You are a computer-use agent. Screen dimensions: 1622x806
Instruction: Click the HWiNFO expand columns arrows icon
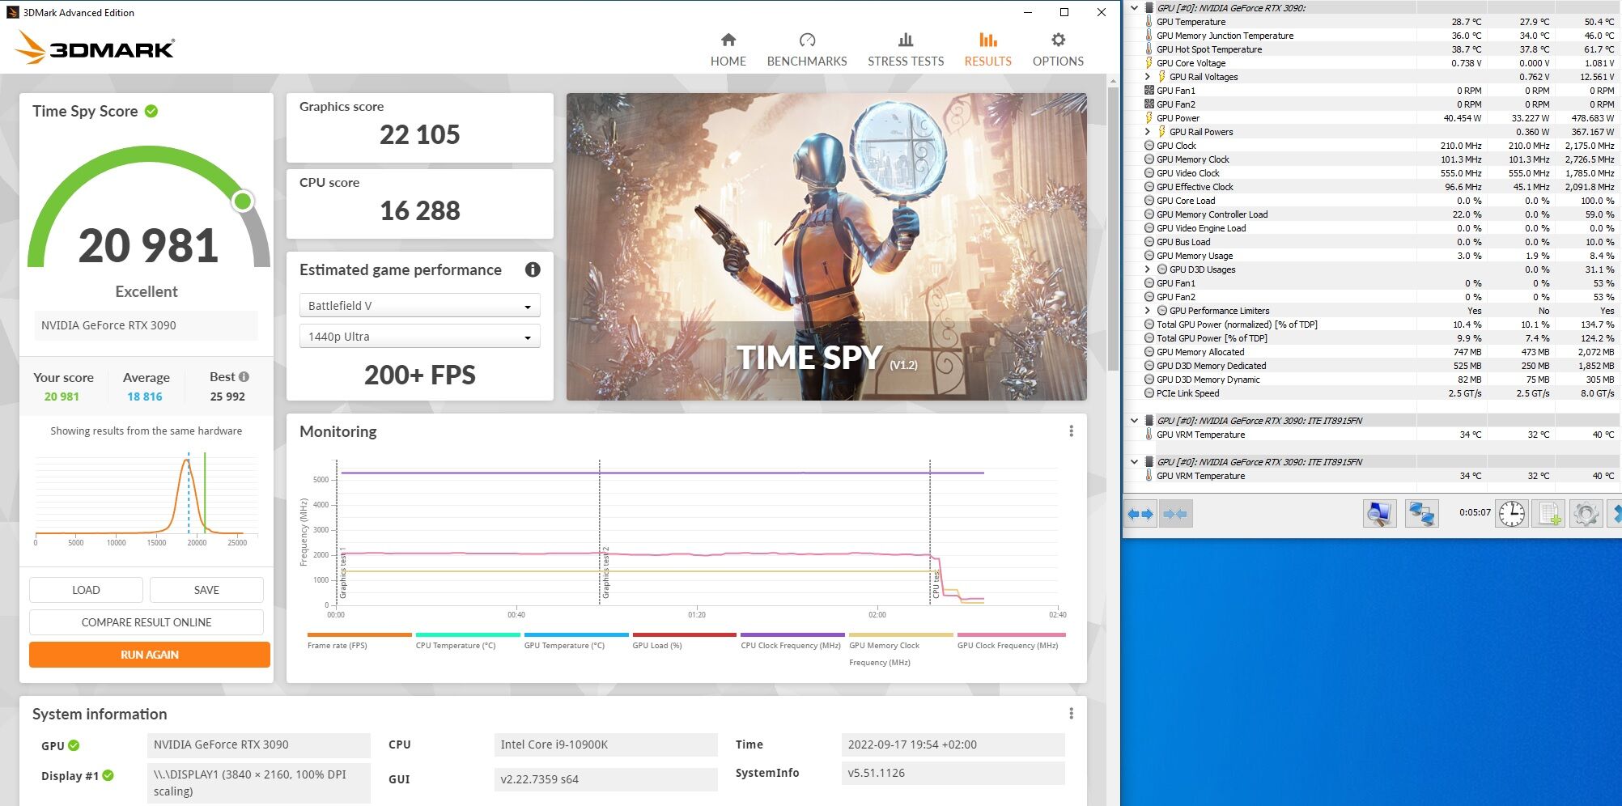click(1140, 514)
